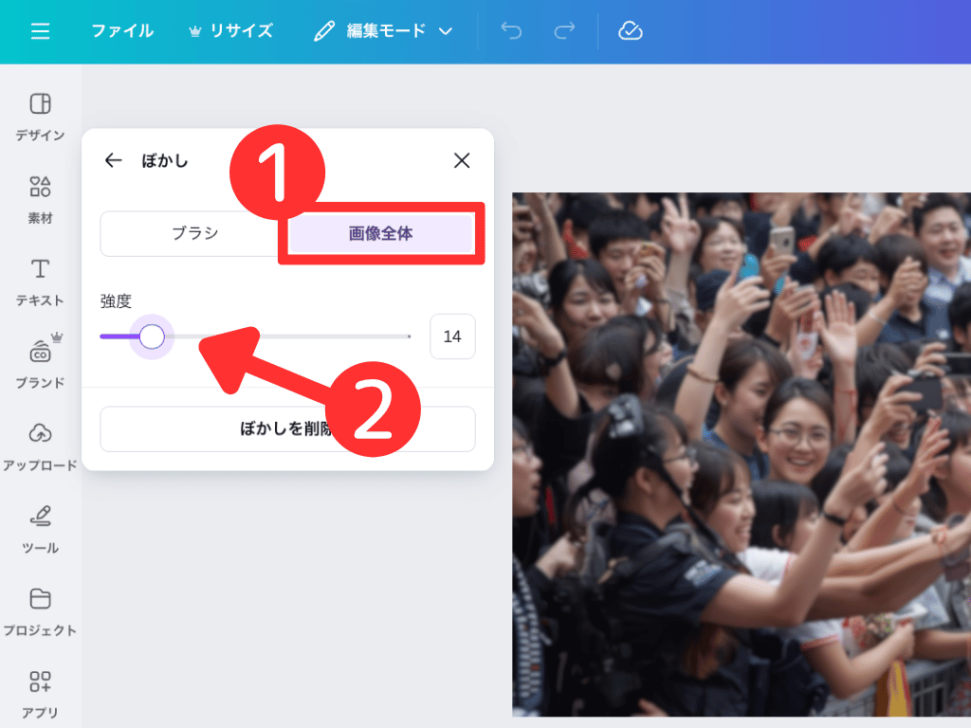Click the redo arrow icon
This screenshot has height=728, width=971.
(565, 31)
